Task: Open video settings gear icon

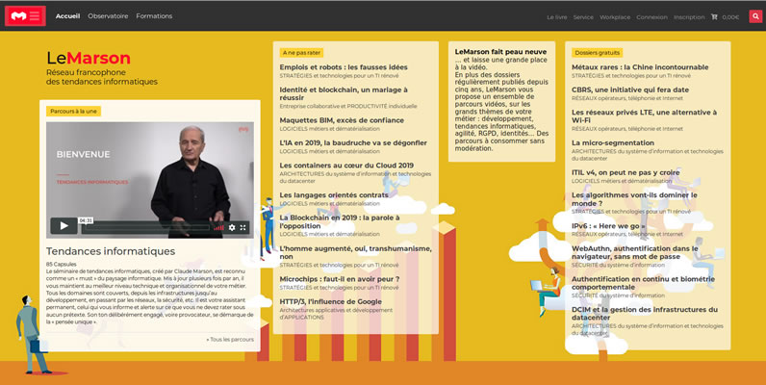Action: [232, 228]
